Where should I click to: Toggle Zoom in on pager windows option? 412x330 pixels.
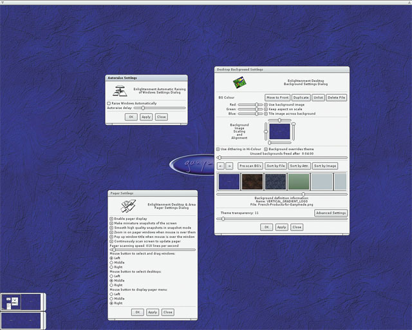(x=111, y=233)
